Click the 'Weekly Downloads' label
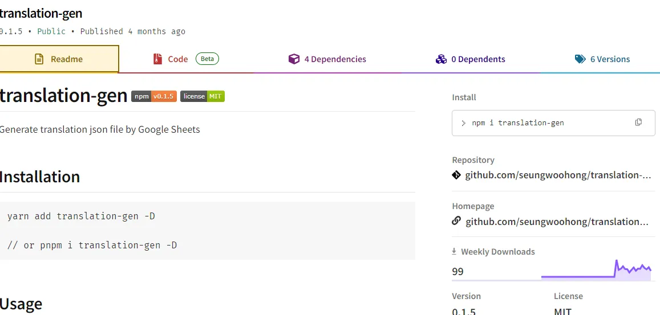Screen dimensions: 660x315 click(x=498, y=252)
